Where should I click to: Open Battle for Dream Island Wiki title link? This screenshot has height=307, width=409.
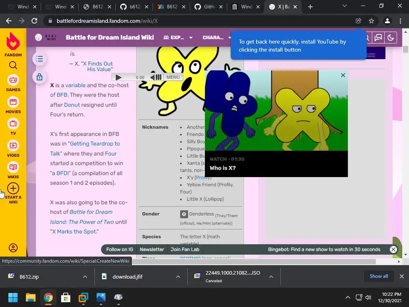(x=110, y=37)
